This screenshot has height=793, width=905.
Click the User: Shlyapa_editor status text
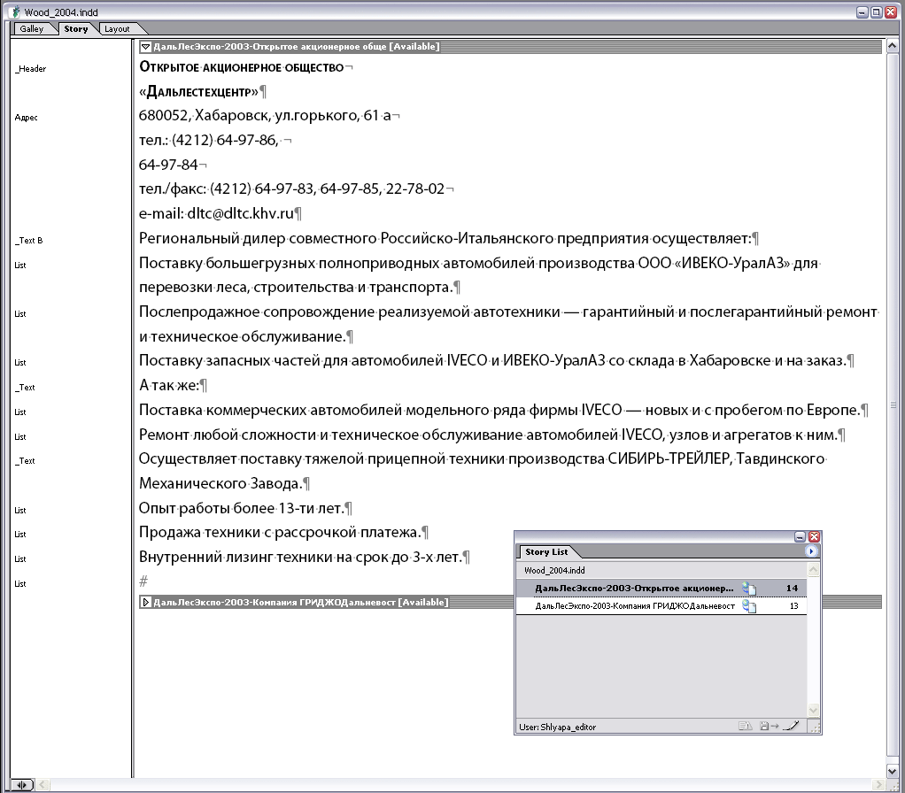[x=558, y=727]
